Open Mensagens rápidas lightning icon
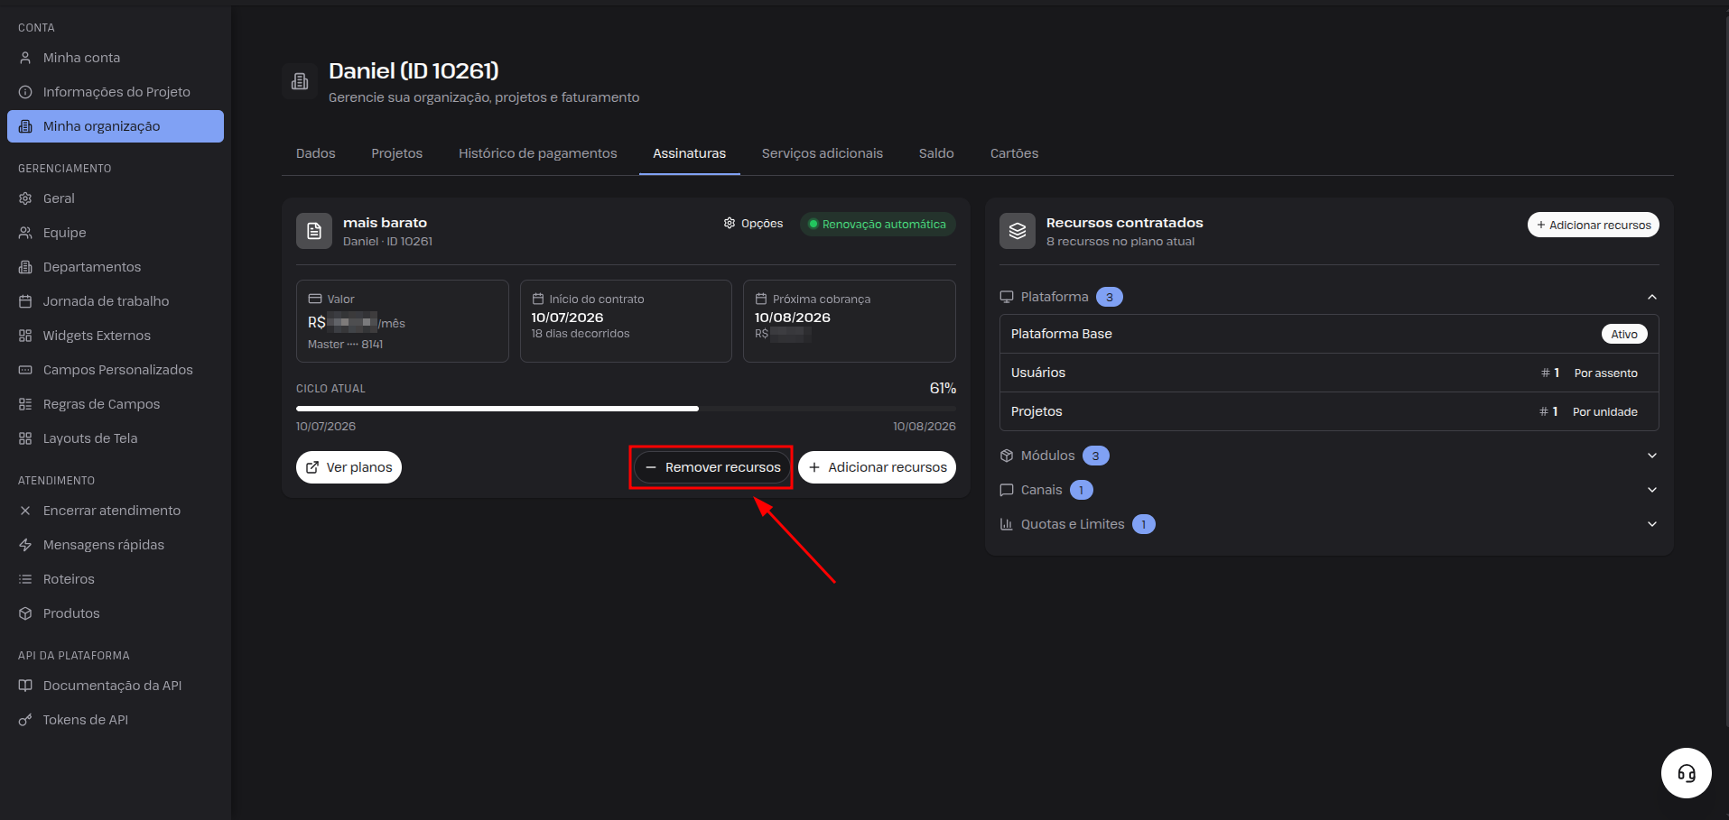1729x820 pixels. point(25,545)
